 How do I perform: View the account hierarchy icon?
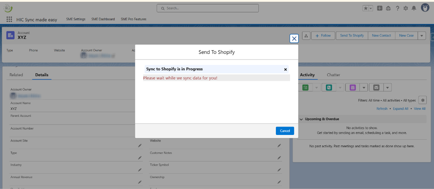(306, 36)
